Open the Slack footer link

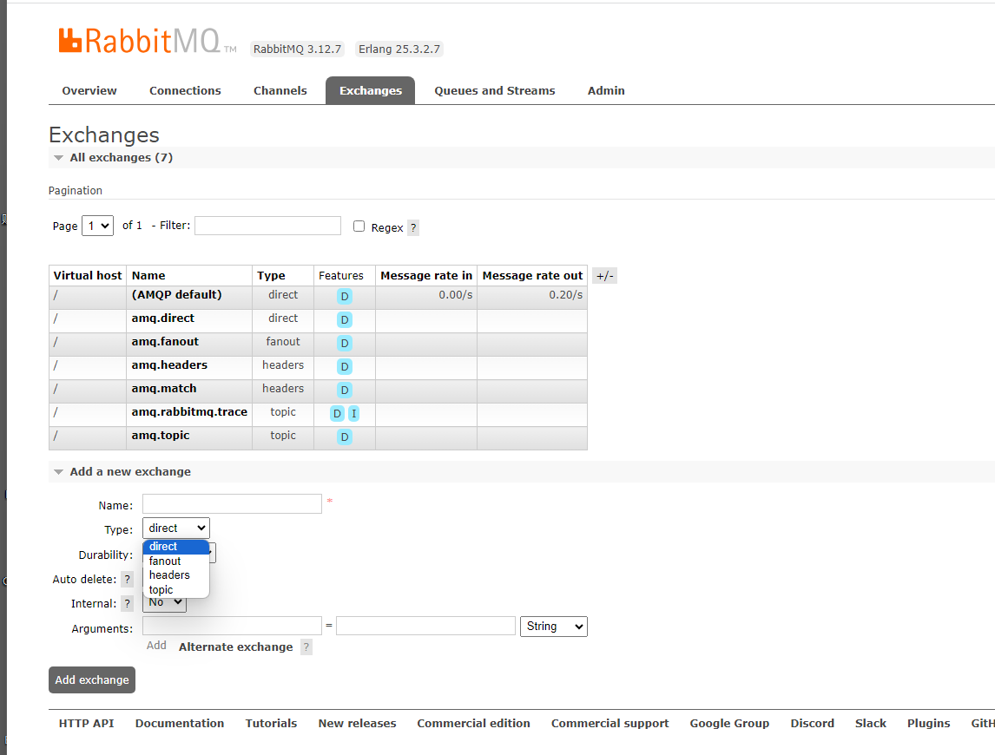tap(871, 723)
